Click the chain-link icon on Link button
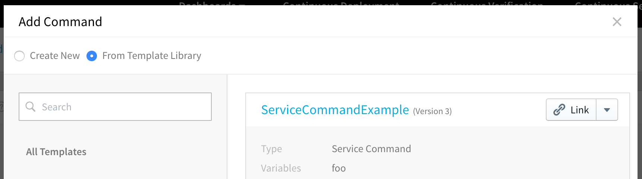This screenshot has width=642, height=179. [559, 110]
